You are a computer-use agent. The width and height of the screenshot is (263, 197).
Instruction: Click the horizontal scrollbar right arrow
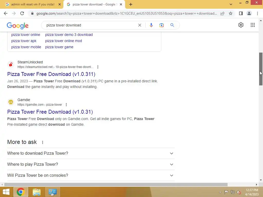(x=257, y=185)
